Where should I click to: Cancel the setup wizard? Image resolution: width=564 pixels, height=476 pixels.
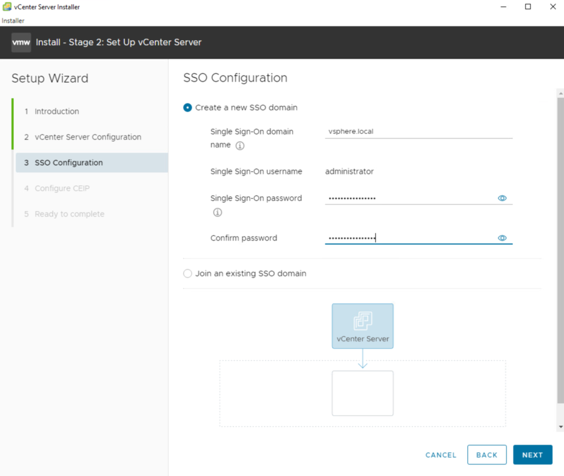(x=441, y=455)
